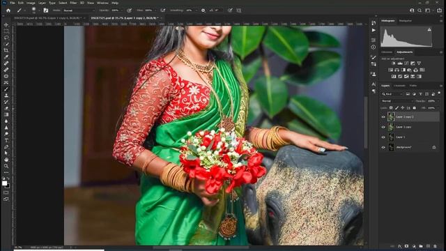The height and width of the screenshot is (251, 446).
Task: Select the Clone Stamp tool
Action: pyautogui.click(x=6, y=96)
